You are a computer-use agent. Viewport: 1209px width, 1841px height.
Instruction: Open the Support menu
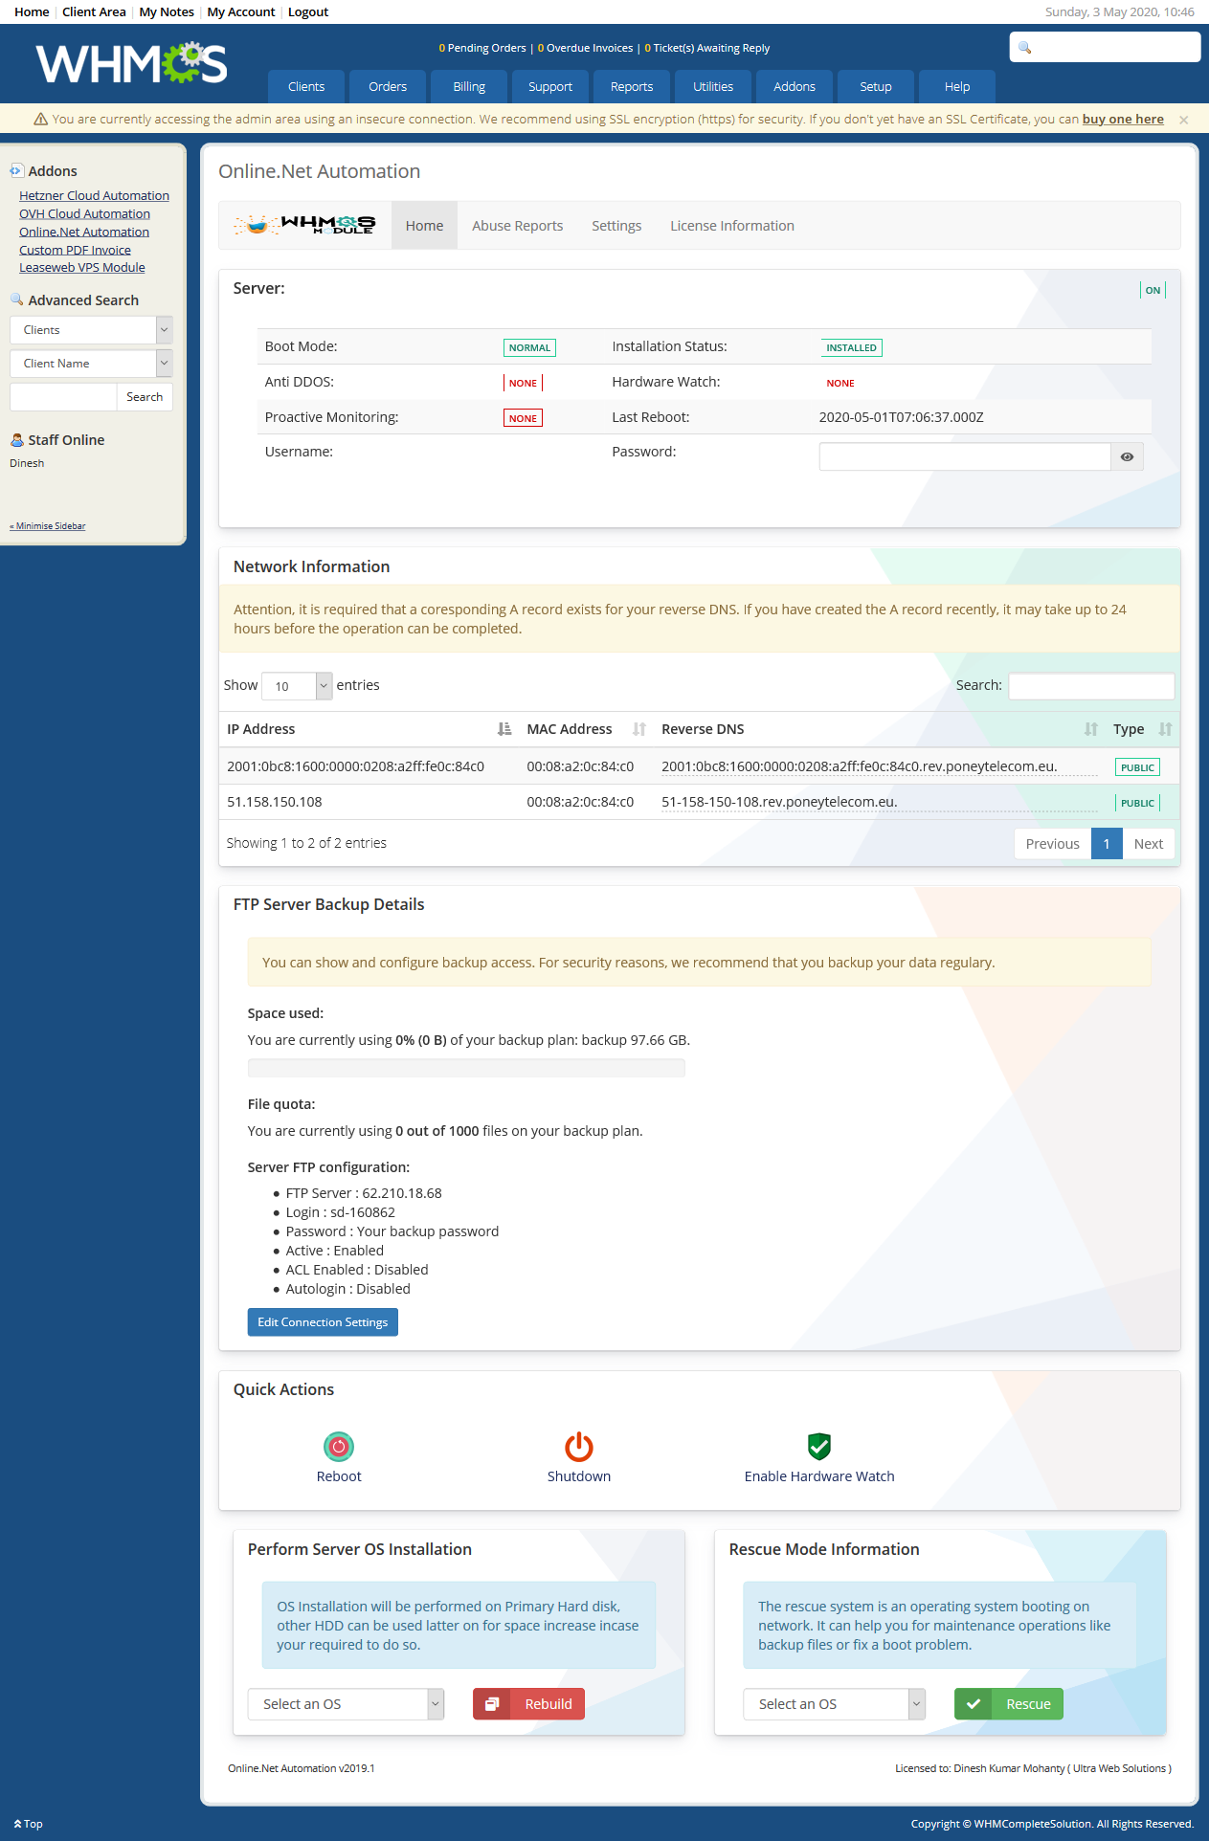pos(550,86)
